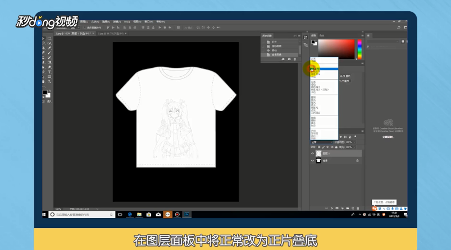Create new fill or adjustment layer

[x=342, y=209]
